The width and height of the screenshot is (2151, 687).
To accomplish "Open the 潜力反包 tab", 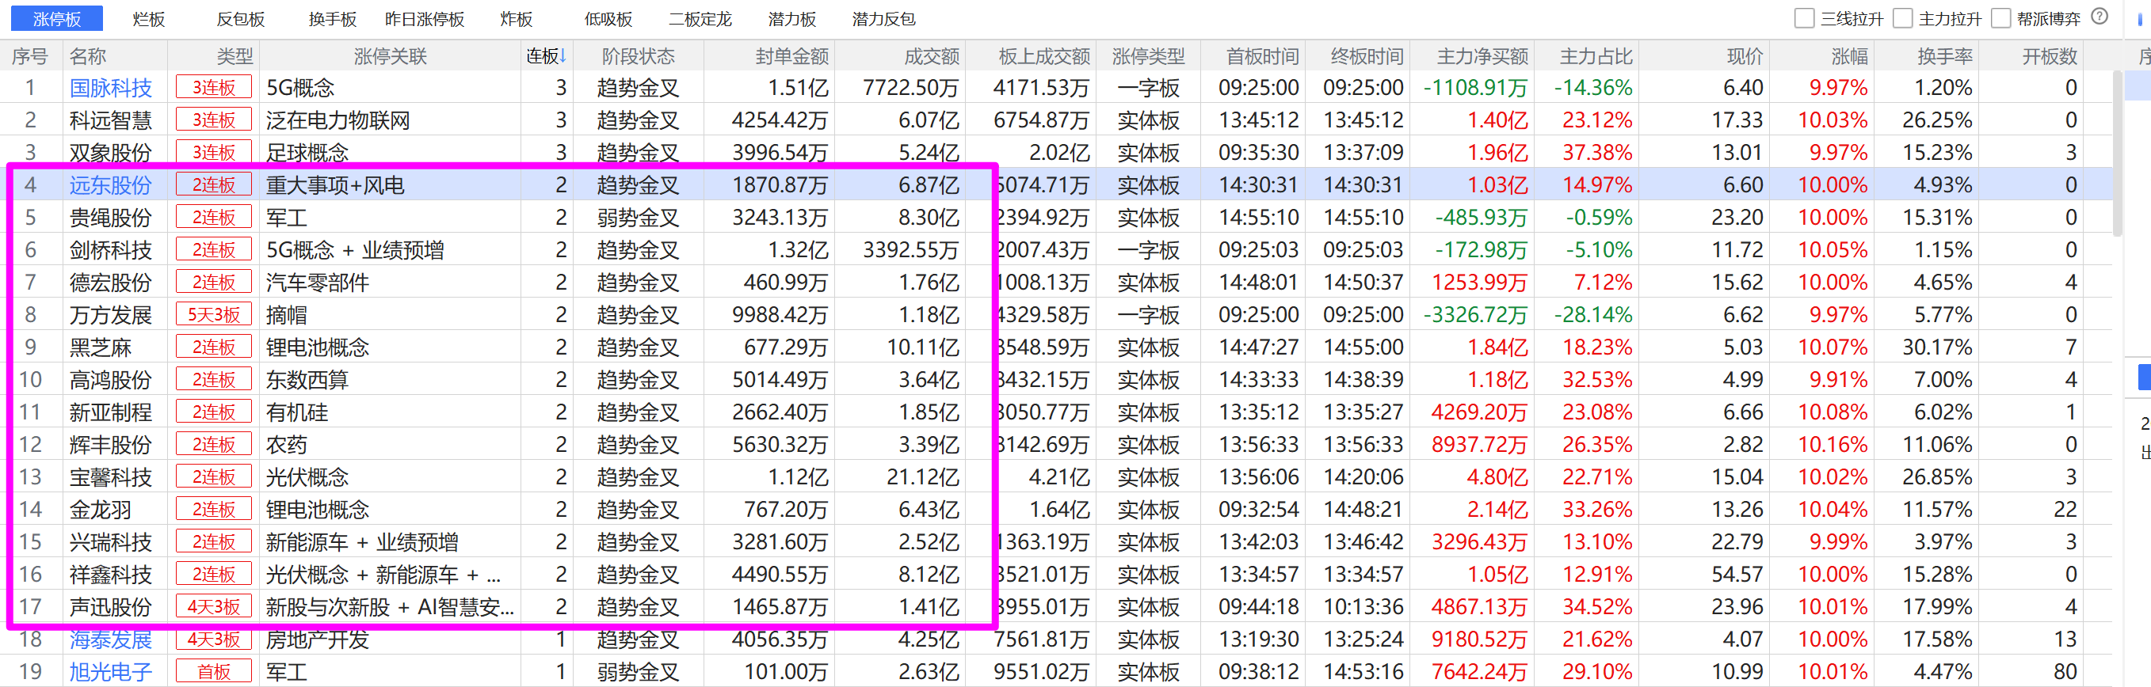I will [x=883, y=18].
